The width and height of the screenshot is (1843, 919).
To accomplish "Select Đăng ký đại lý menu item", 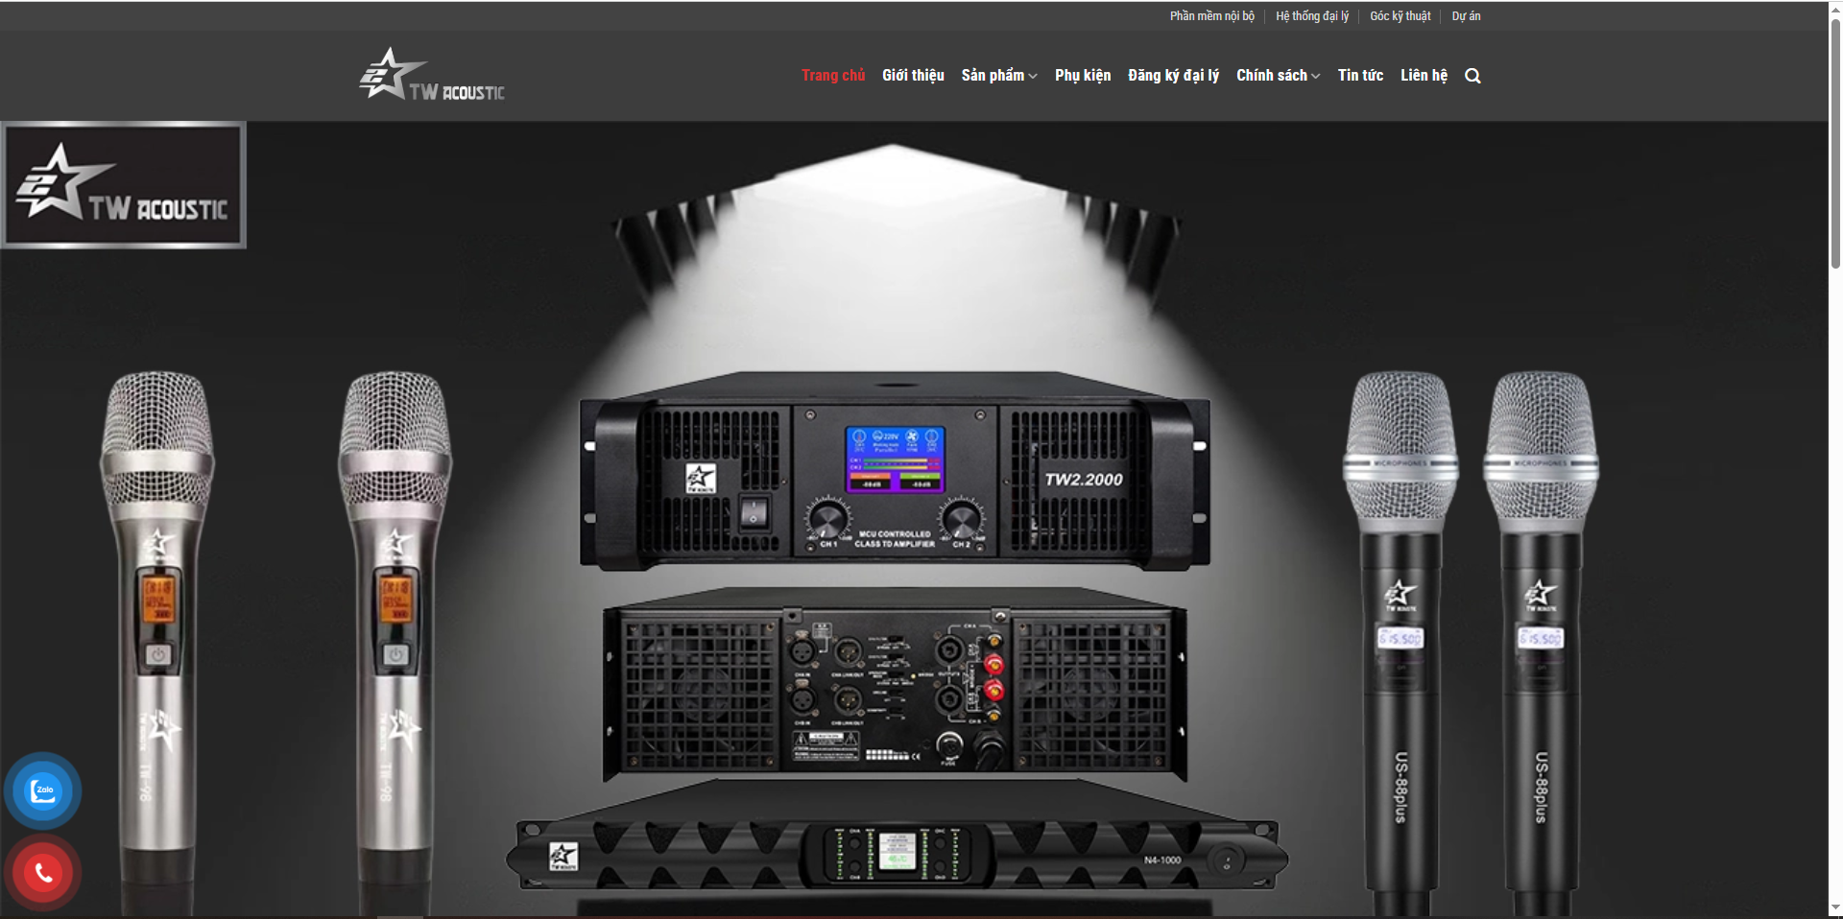I will (x=1173, y=76).
